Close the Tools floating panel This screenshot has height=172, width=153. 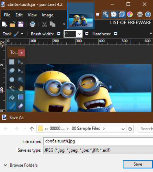tap(21, 53)
